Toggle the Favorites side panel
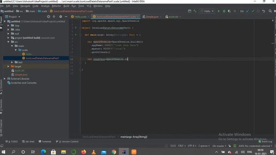This screenshot has width=276, height=155. [x=1, y=107]
